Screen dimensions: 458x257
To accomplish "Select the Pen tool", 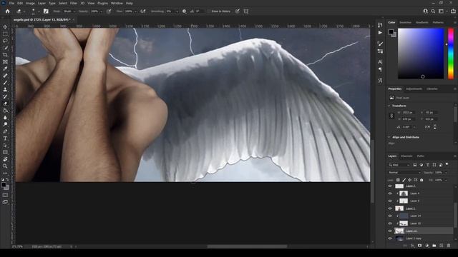I will coord(5,131).
